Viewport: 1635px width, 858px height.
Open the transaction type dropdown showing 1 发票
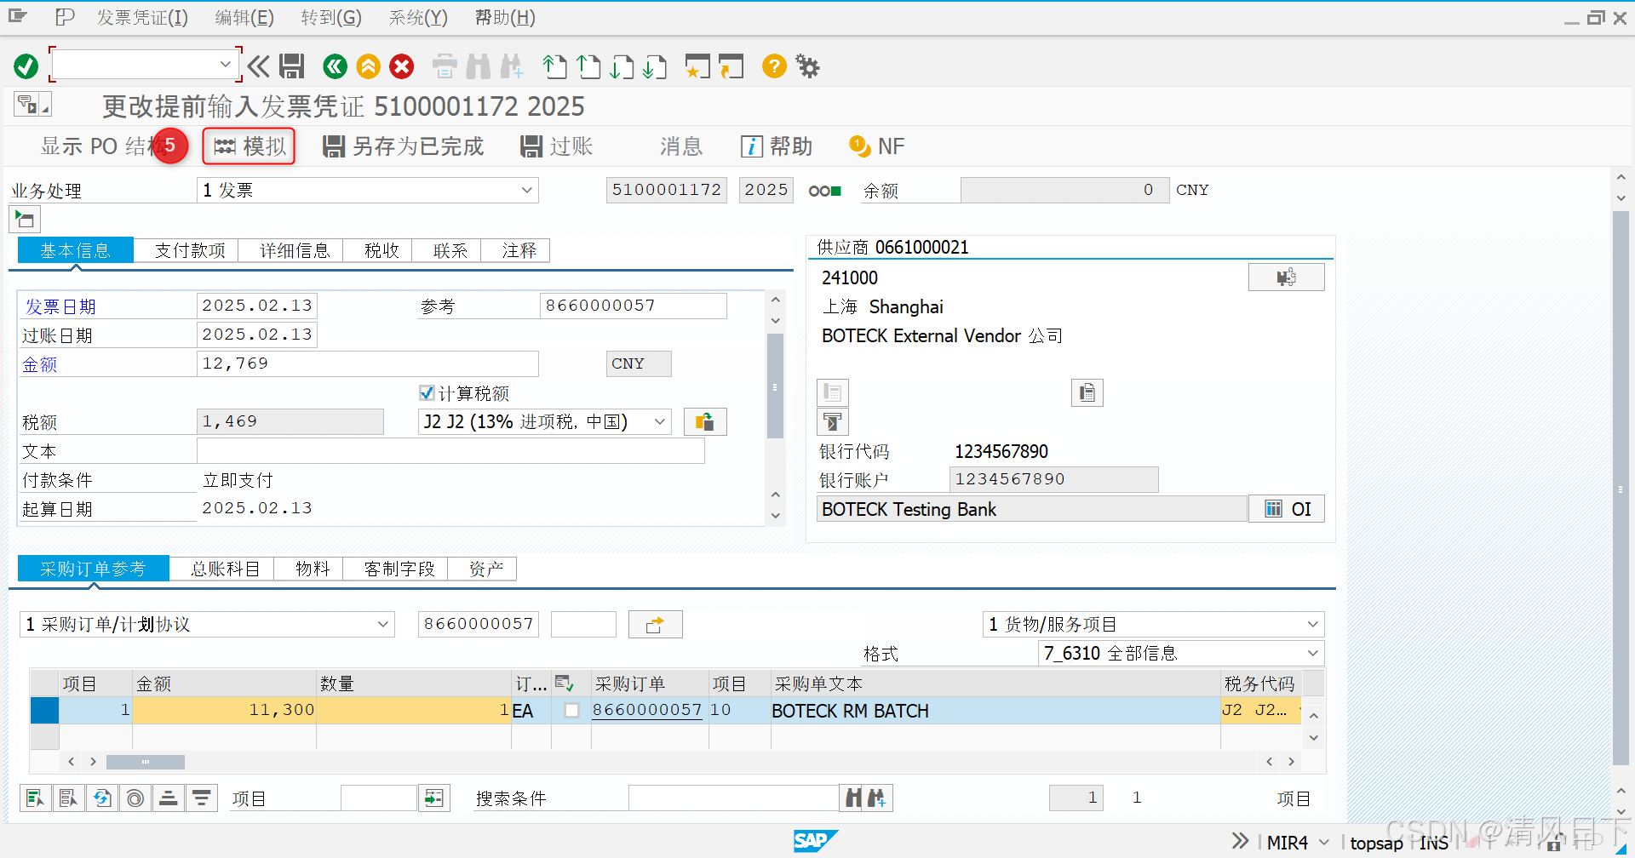(529, 190)
